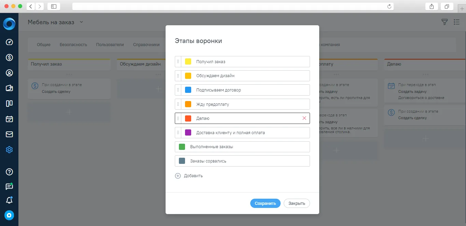
Task: Reload the page with refresh icon
Action: point(389,6)
